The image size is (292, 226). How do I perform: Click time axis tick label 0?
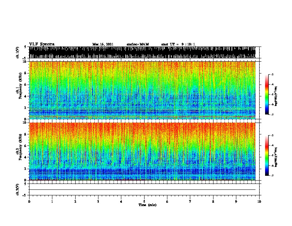[x=29, y=201]
